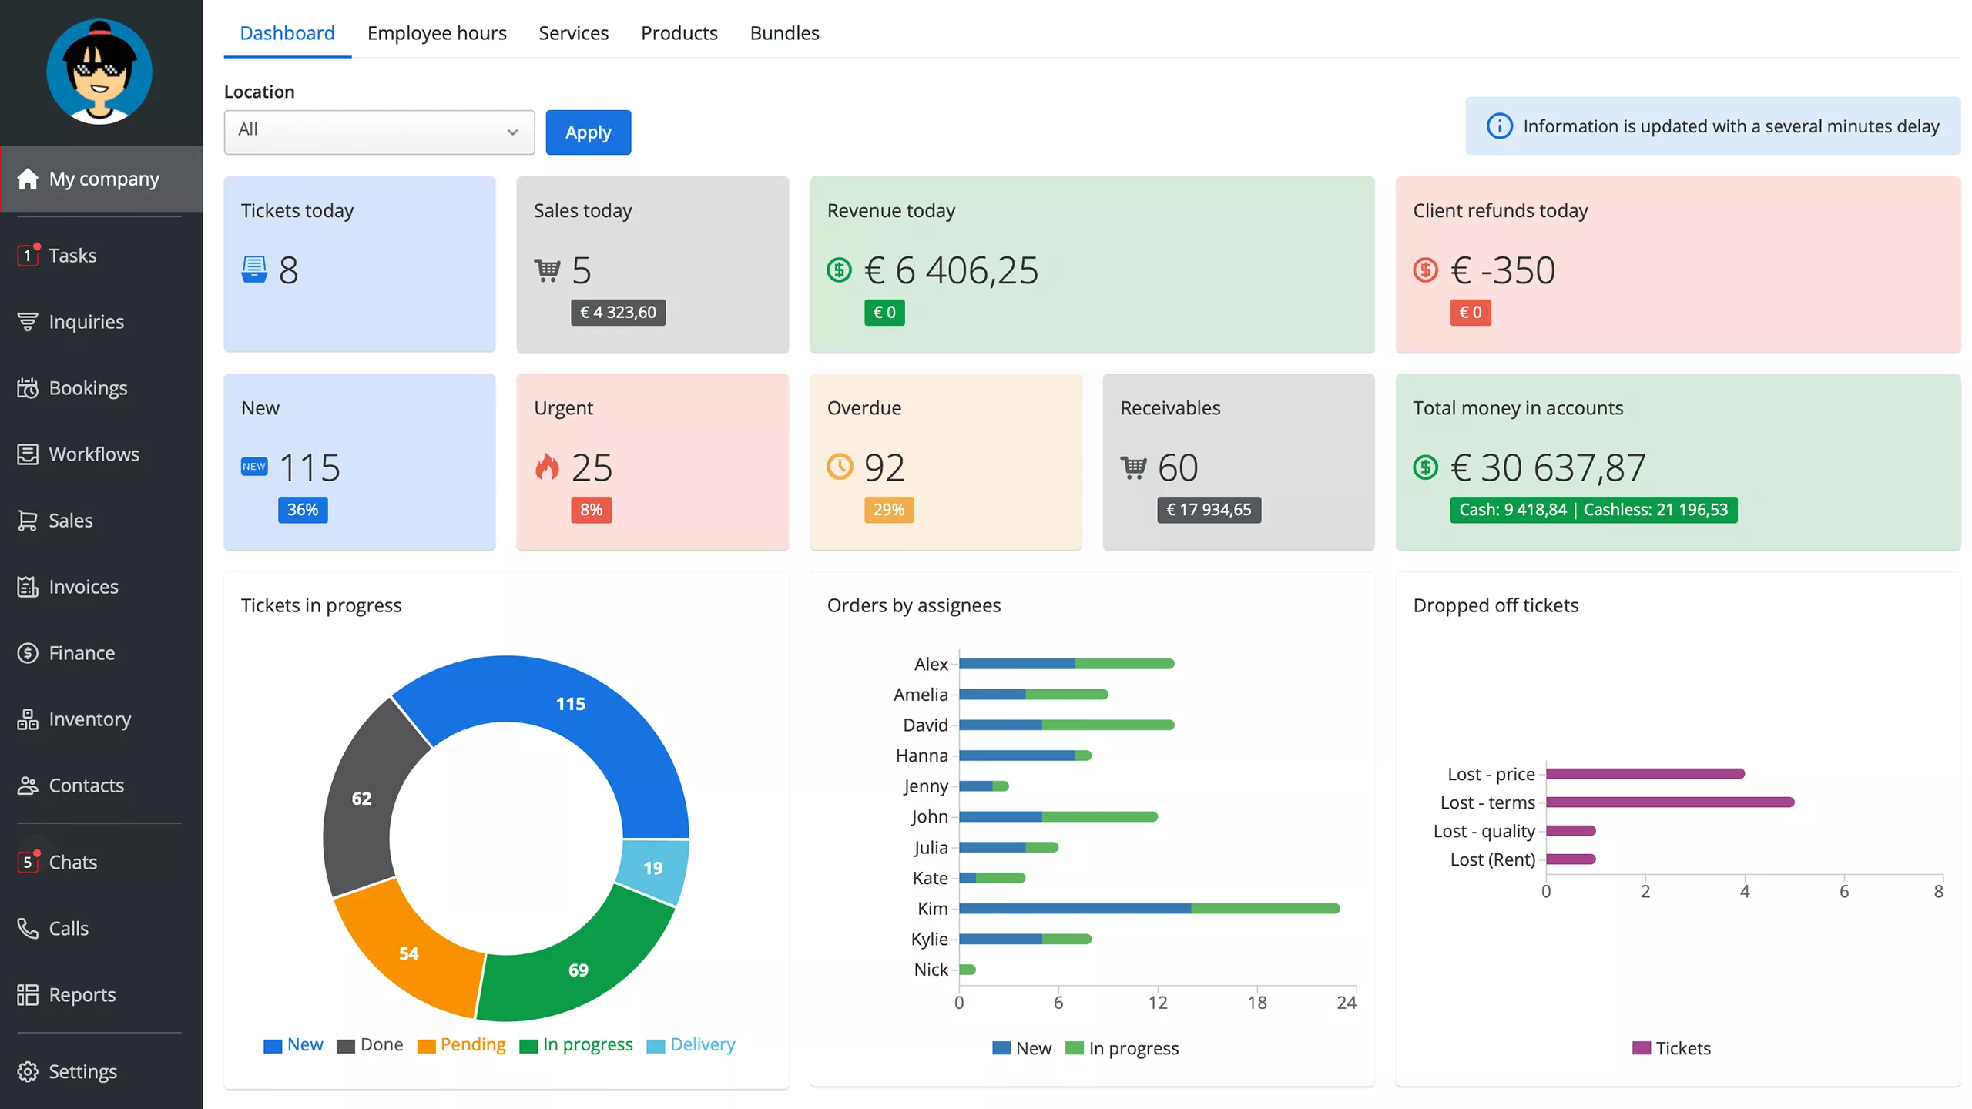Open Inquiries via its funnel icon
Viewport: 1972px width, 1109px height.
(x=28, y=322)
